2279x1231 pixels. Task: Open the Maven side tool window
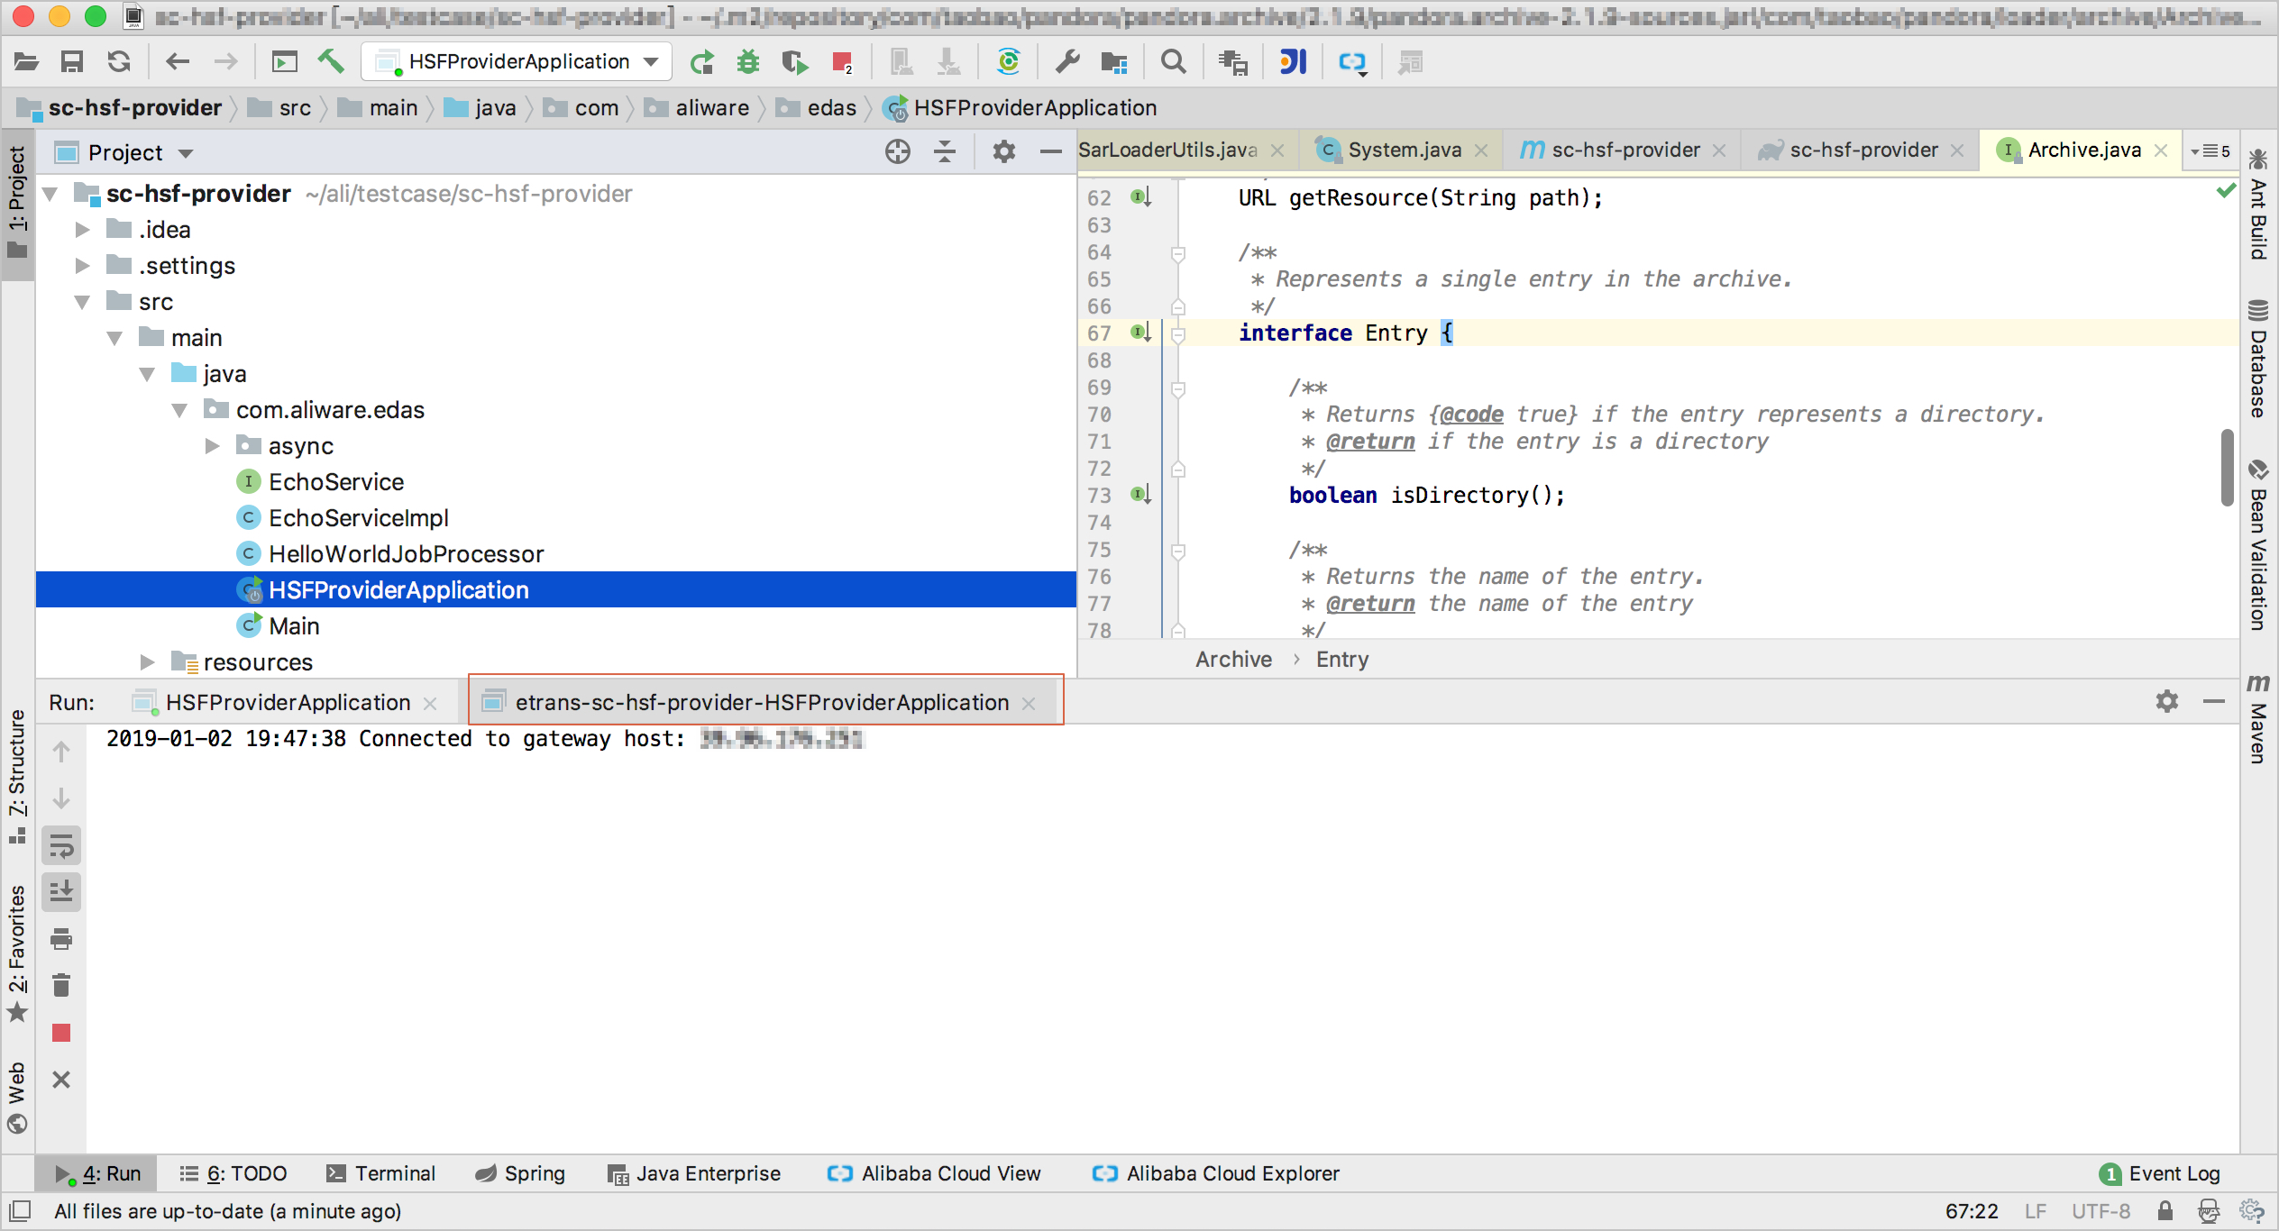pyautogui.click(x=2258, y=718)
